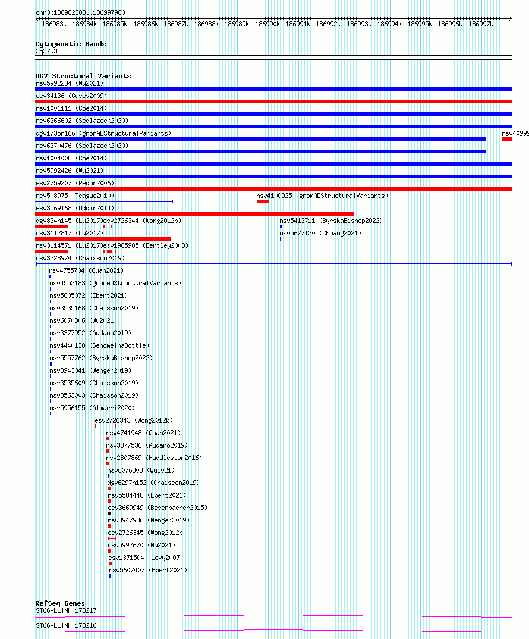Click the 3q27.3 cytogenetic band label

coord(46,51)
